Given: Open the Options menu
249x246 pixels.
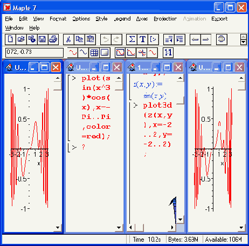Looking at the screenshot, I should pyautogui.click(x=81, y=19).
